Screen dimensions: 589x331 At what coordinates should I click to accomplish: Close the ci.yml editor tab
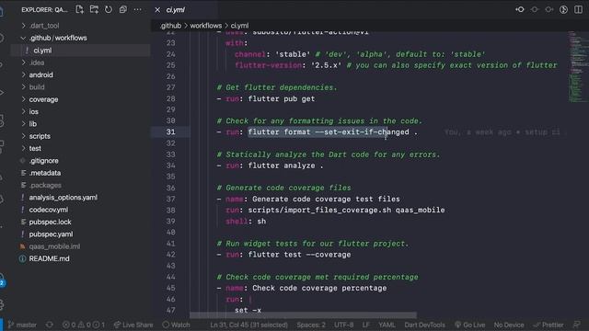tap(157, 10)
